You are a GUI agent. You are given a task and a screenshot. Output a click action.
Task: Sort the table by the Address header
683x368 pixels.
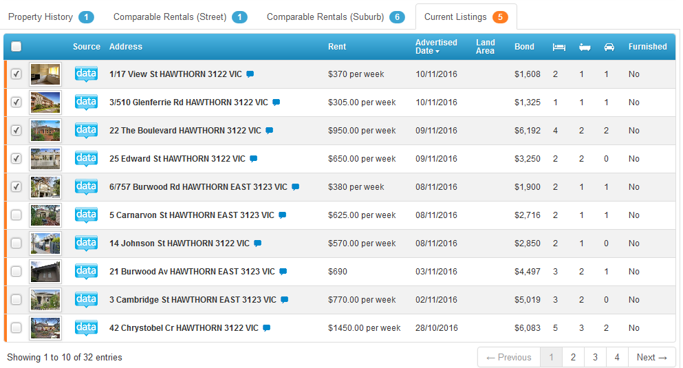[x=126, y=47]
